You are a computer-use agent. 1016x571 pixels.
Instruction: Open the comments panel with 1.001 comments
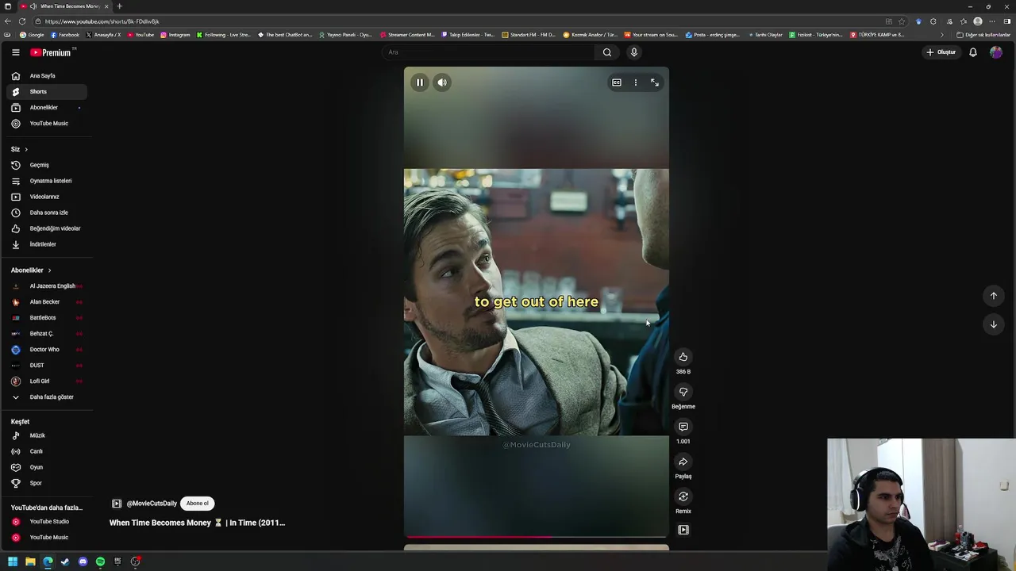tap(683, 427)
